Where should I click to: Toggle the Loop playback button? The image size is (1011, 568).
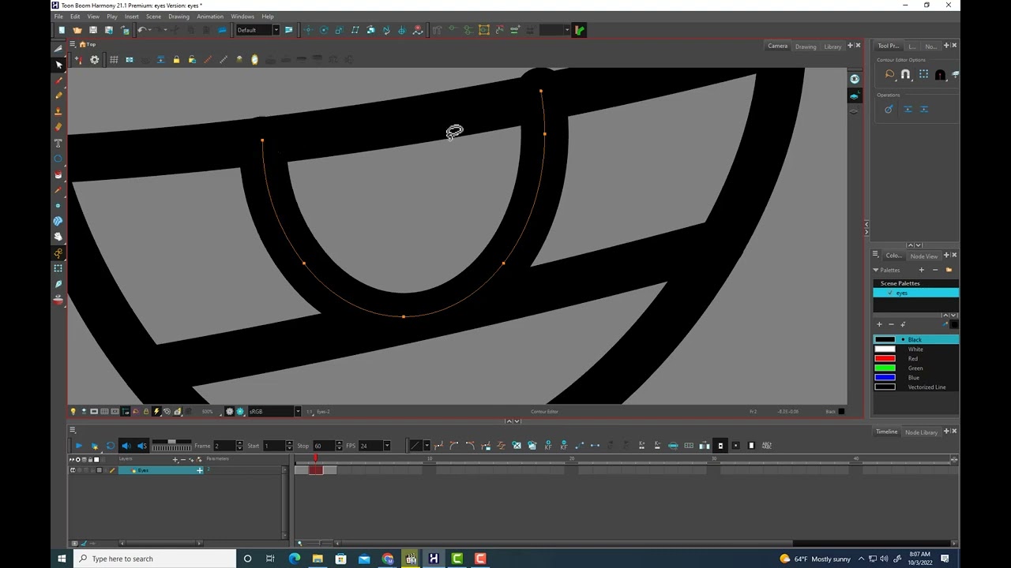pyautogui.click(x=110, y=446)
